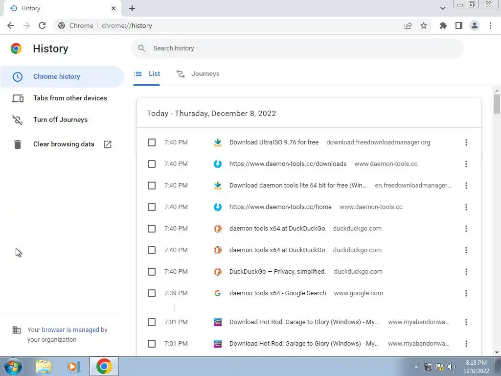Open actions menu for daemon-tools.cc/home entry
Viewport: 501px width, 376px height.
pos(466,207)
